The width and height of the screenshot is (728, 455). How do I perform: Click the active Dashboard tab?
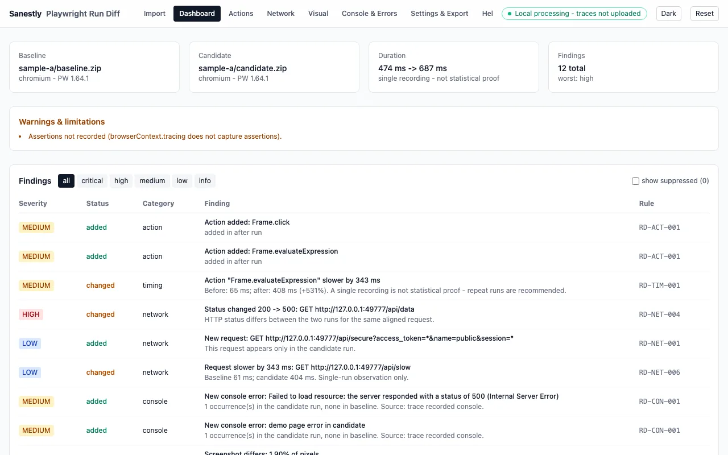197,14
